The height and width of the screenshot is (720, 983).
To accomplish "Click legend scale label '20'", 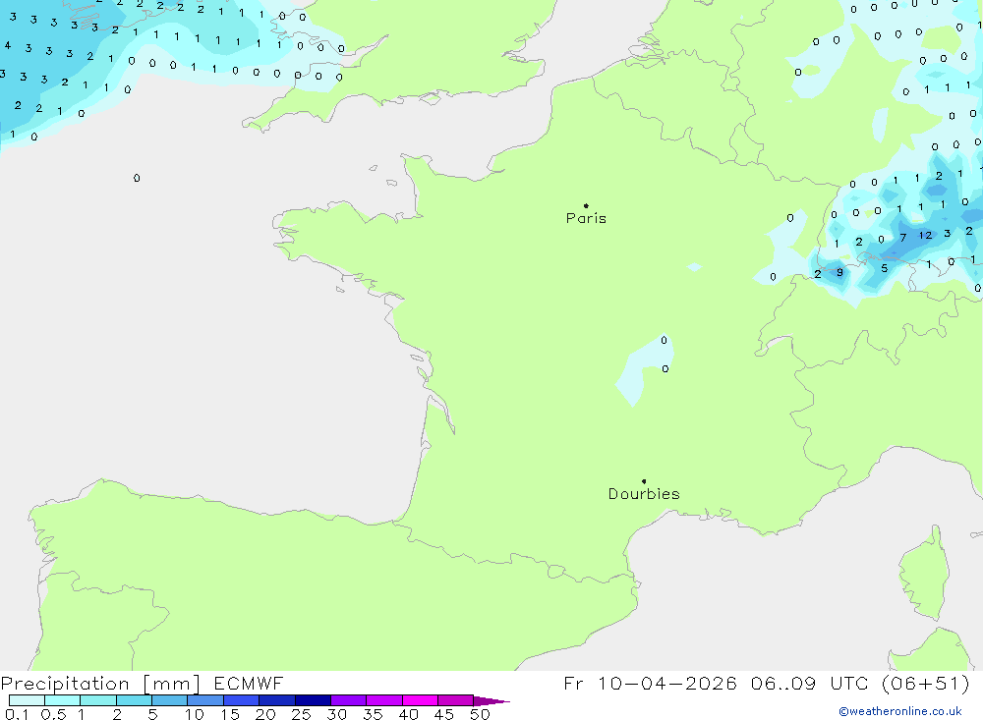I will pyautogui.click(x=265, y=714).
